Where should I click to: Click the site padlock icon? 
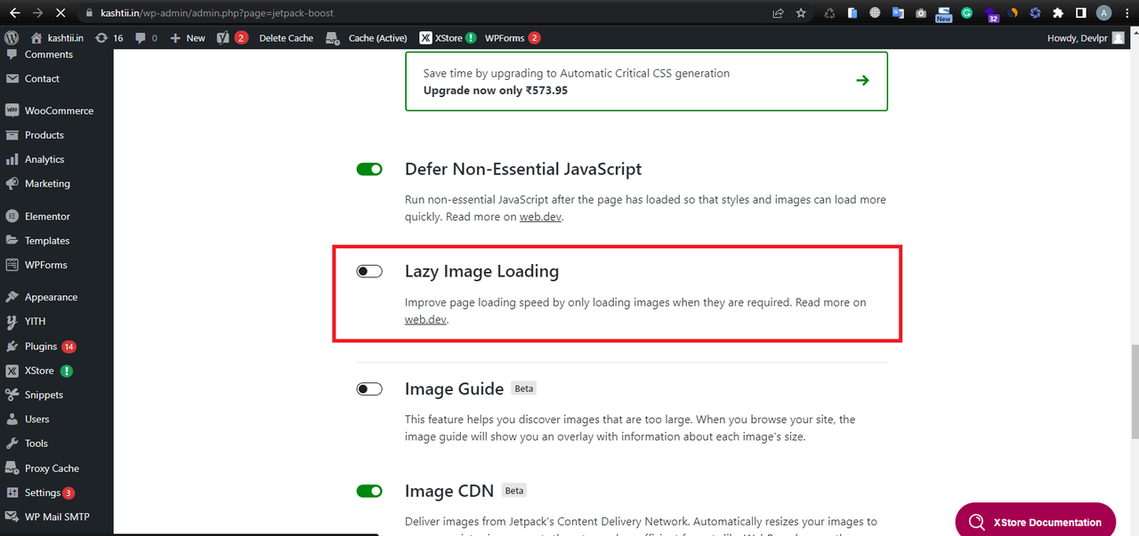(89, 13)
